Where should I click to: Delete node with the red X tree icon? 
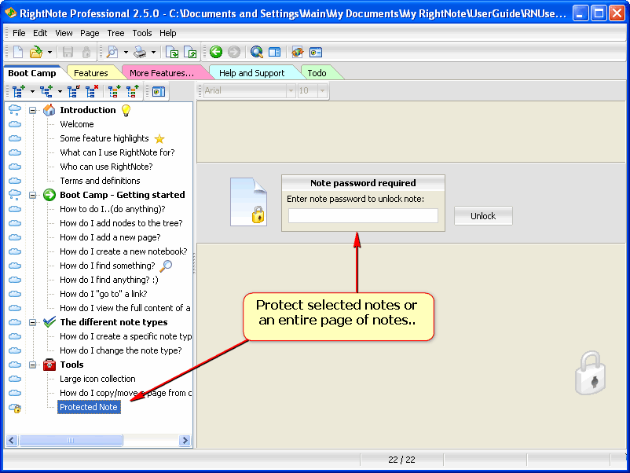(x=92, y=91)
